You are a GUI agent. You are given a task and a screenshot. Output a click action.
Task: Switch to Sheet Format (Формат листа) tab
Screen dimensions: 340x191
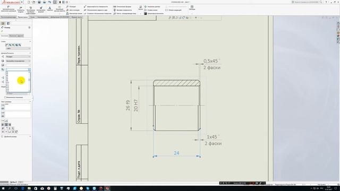click(76, 17)
